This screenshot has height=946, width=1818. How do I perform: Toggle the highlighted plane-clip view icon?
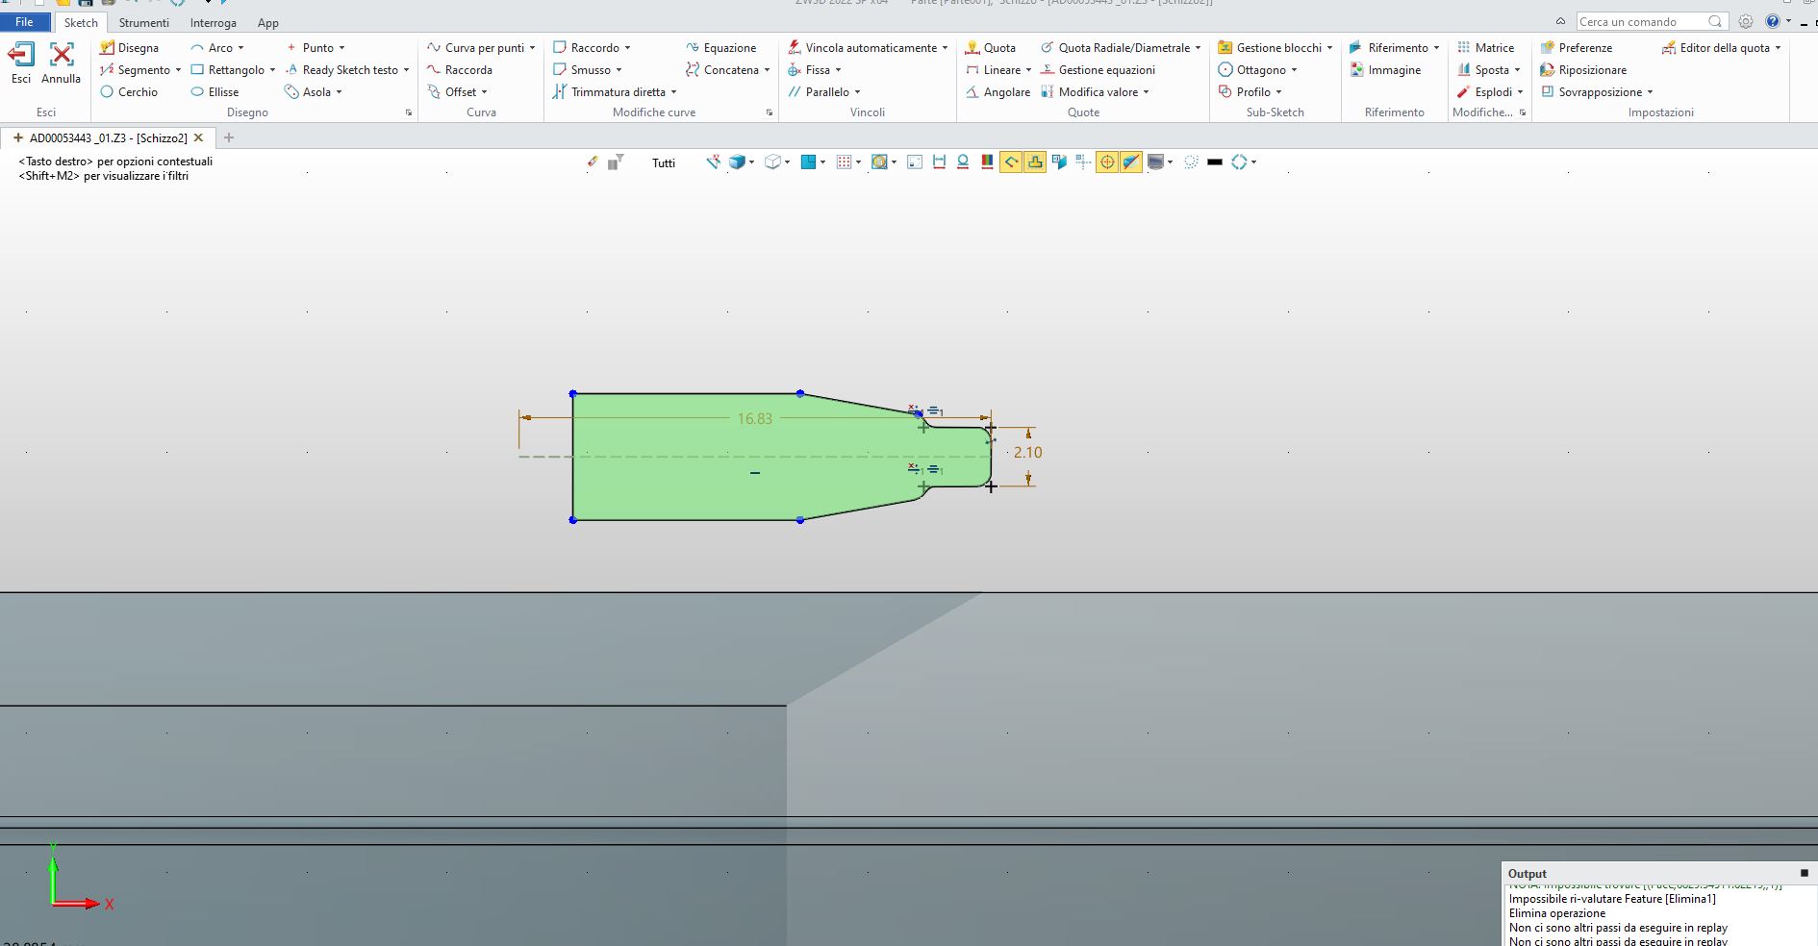click(x=1131, y=162)
